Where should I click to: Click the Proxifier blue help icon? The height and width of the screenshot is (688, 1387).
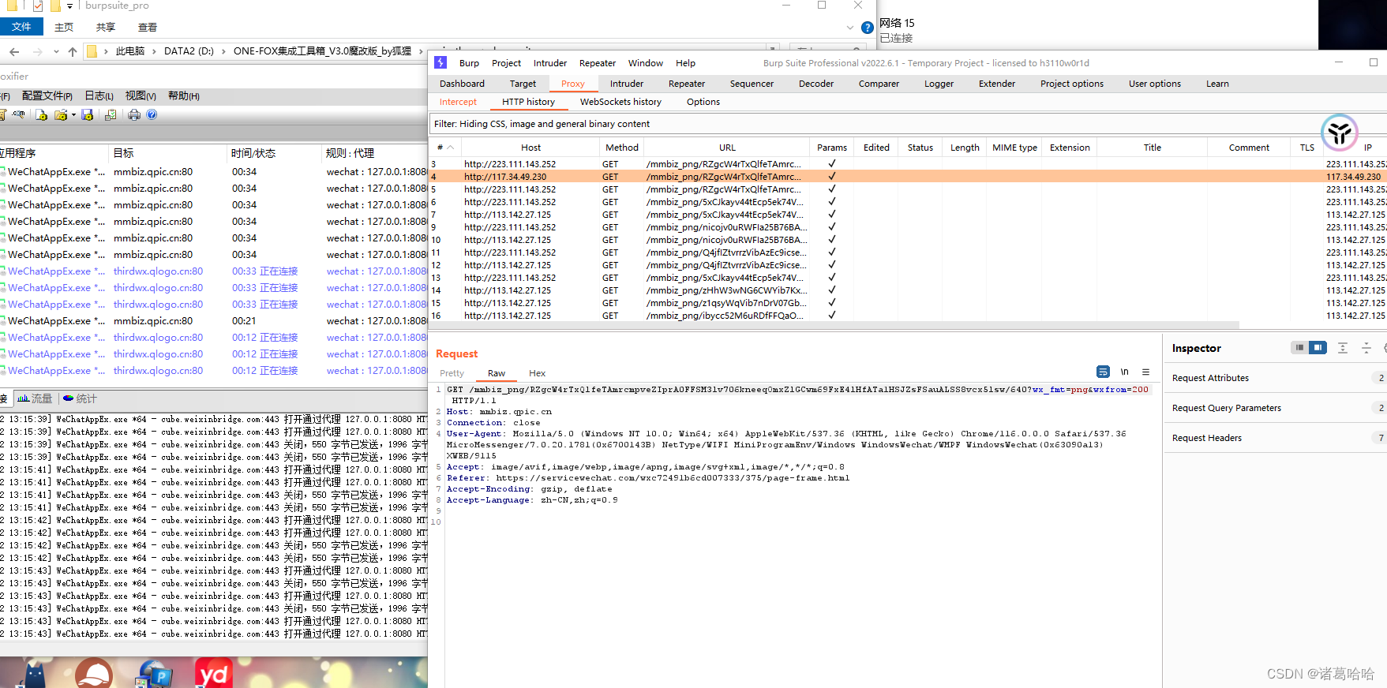(152, 115)
